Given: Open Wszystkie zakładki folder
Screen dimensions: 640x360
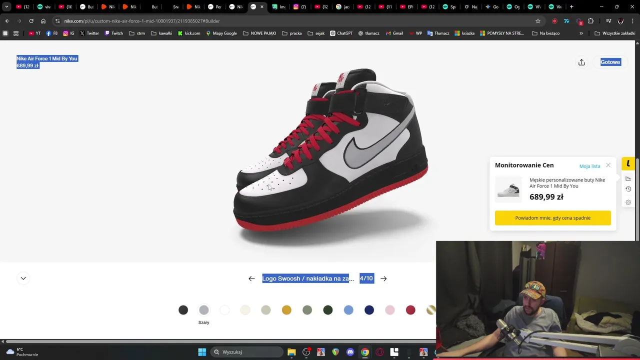Looking at the screenshot, I should (614, 33).
